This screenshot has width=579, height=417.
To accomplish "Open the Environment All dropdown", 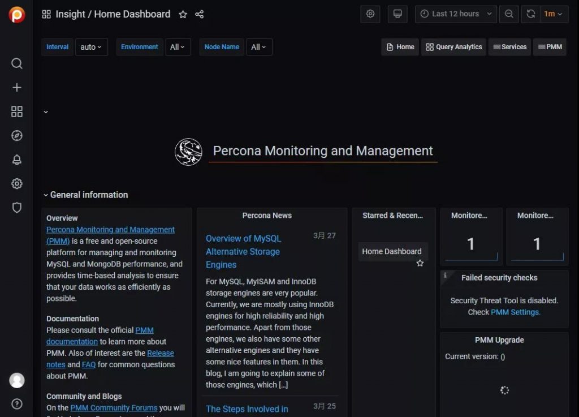I will 178,47.
